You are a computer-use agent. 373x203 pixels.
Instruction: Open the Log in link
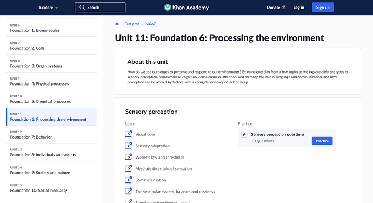298,8
